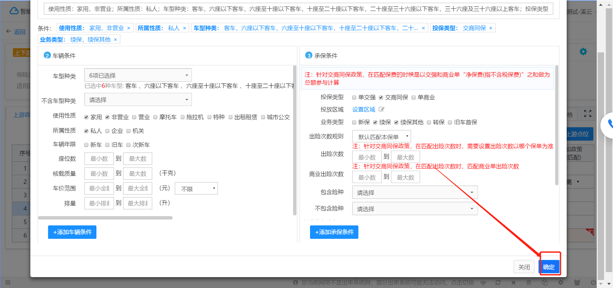Check the 新车 vehicle age checkbox
The height and width of the screenshot is (288, 613).
(86, 145)
